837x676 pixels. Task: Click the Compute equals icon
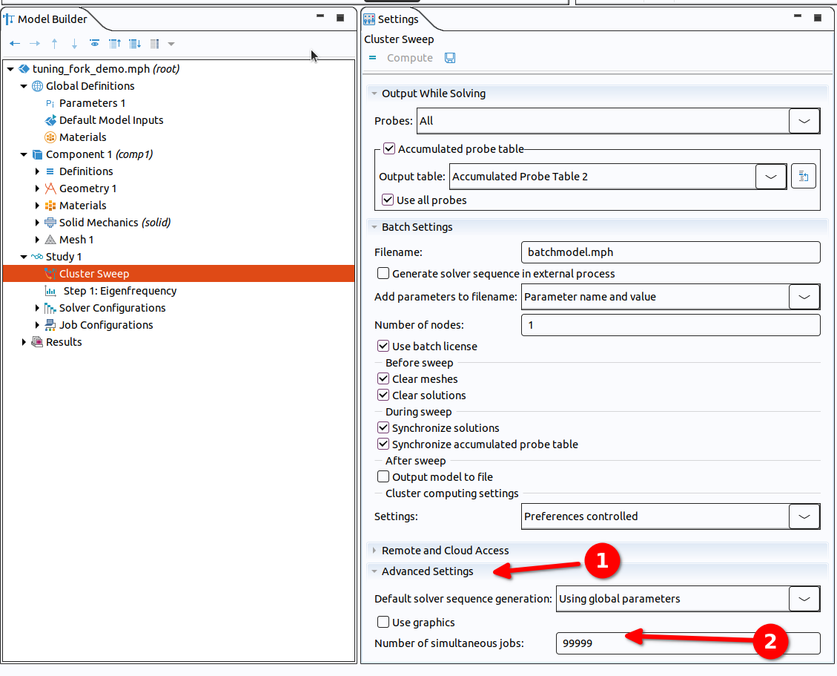click(373, 58)
